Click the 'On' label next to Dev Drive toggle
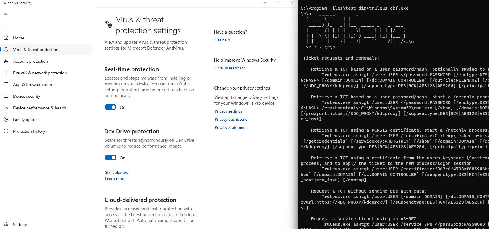Viewport: 489px width, 229px height. pyautogui.click(x=123, y=158)
